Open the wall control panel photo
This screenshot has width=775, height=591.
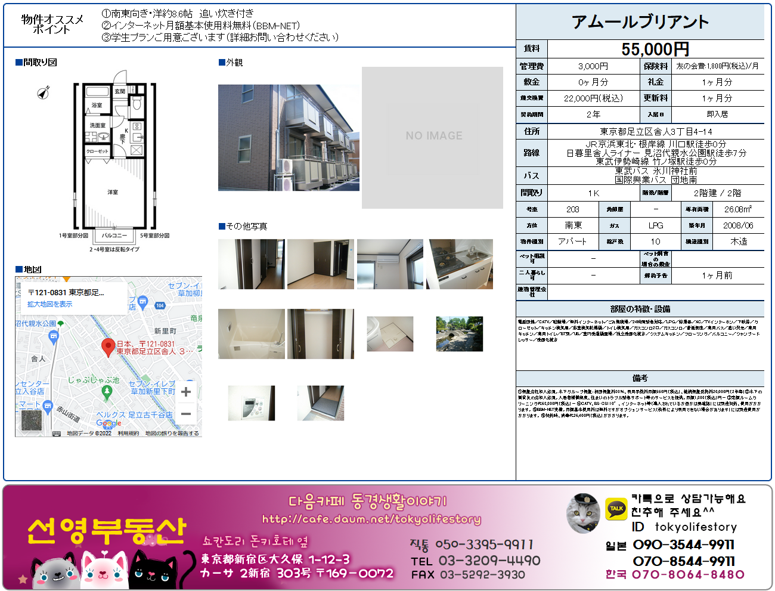pos(252,403)
